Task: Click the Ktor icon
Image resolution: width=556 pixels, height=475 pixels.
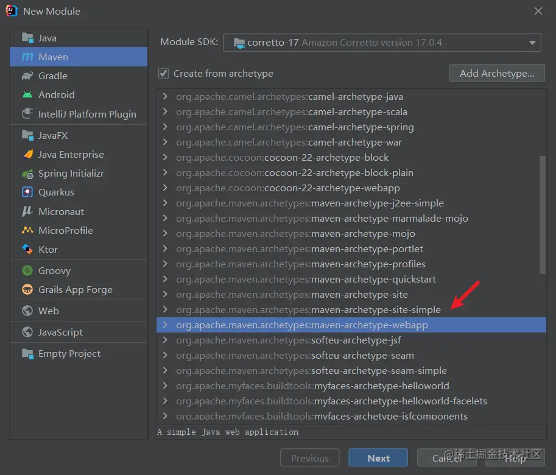Action: pos(27,249)
